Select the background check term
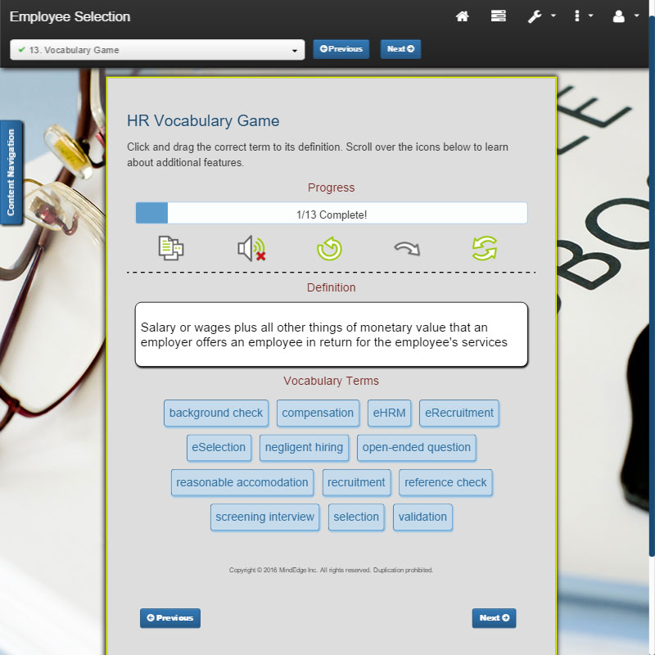The height and width of the screenshot is (655, 655). tap(216, 413)
